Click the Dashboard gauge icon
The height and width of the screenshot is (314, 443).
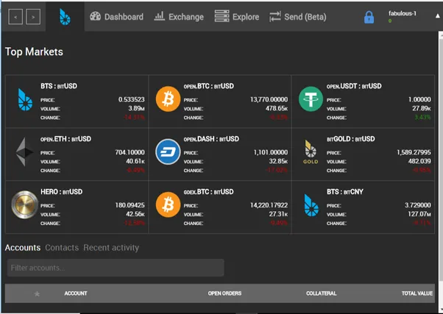(95, 16)
